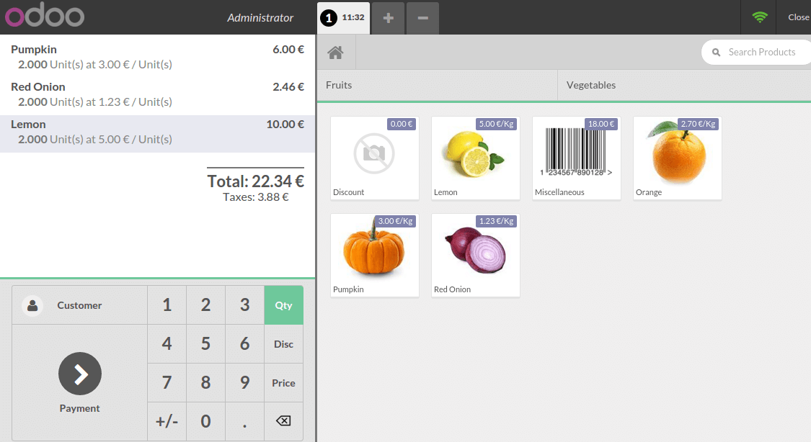Add Miscellaneous barcode product
The image size is (811, 442).
tap(576, 158)
